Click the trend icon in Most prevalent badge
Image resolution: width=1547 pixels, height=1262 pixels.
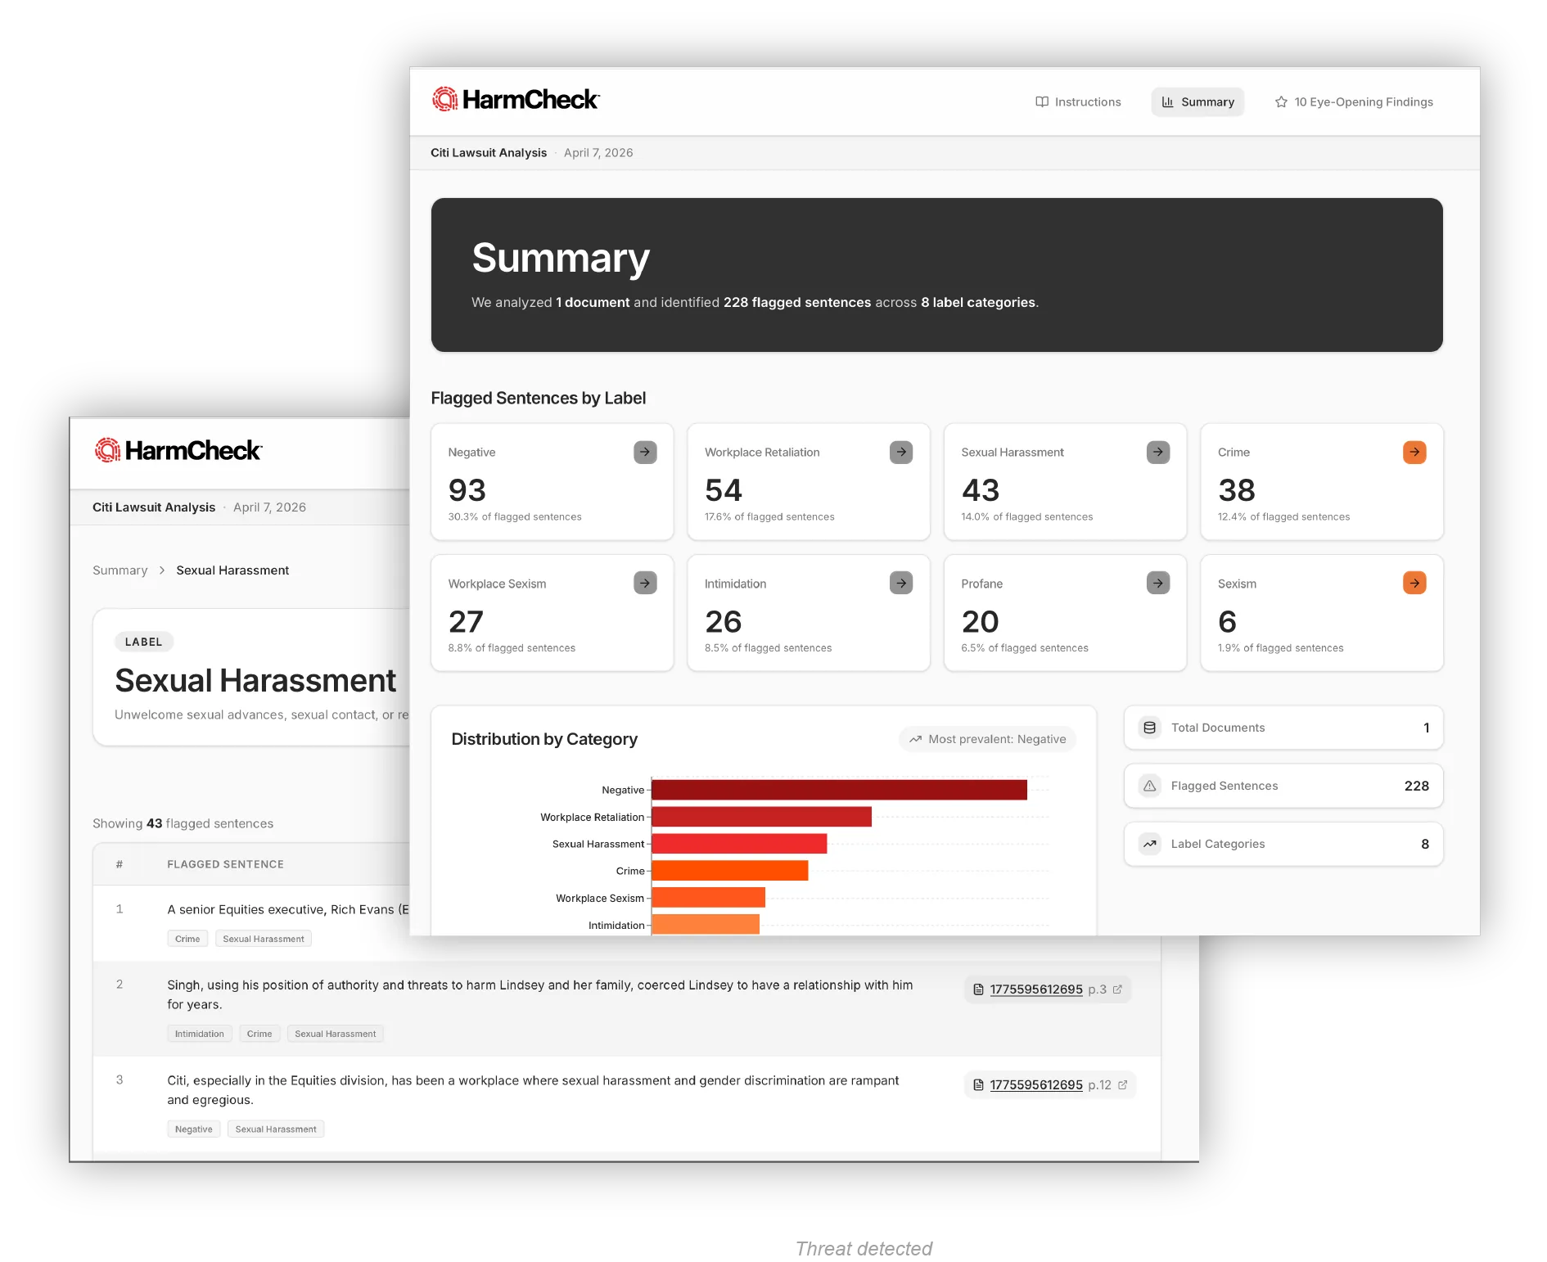pyautogui.click(x=915, y=739)
